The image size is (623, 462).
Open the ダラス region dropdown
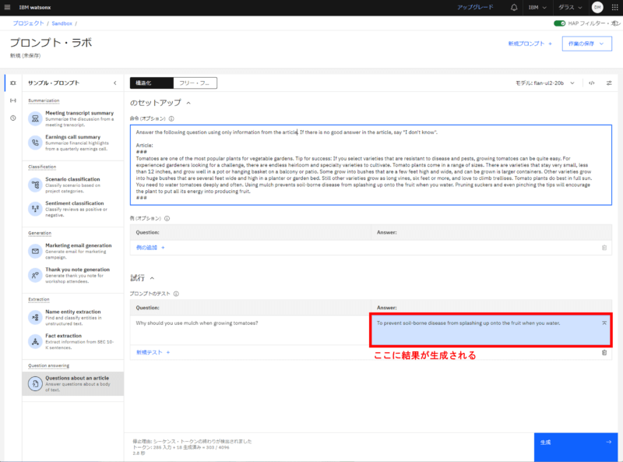[570, 8]
